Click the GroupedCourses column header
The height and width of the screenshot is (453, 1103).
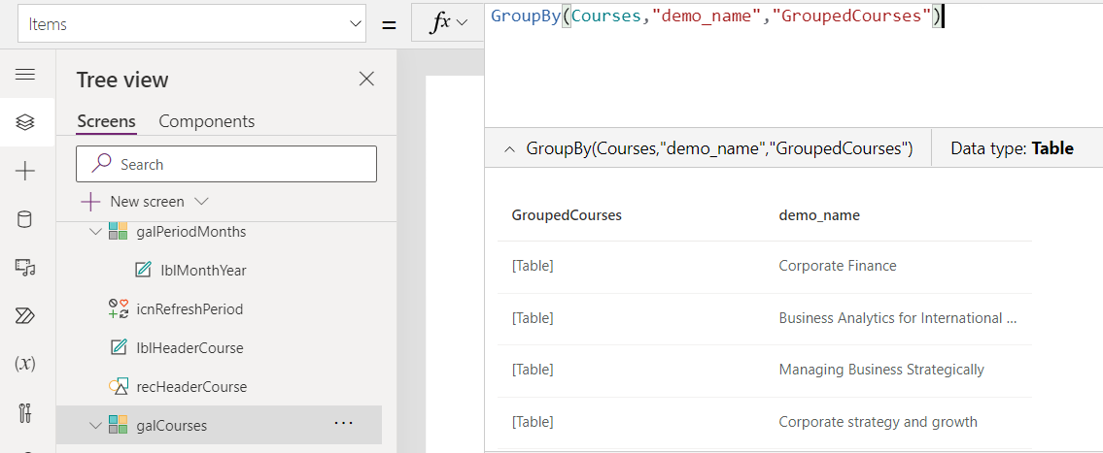tap(567, 215)
